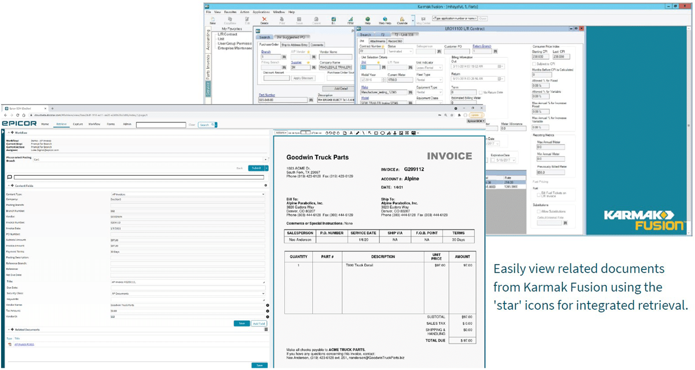The width and height of the screenshot is (695, 370).
Task: Click the New toolbar icon in Karmak Fusion
Action: [213, 20]
